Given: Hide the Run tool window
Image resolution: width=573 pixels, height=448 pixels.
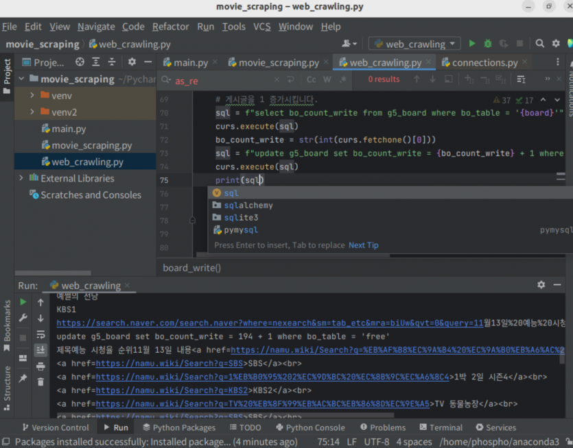Looking at the screenshot, I should (557, 284).
